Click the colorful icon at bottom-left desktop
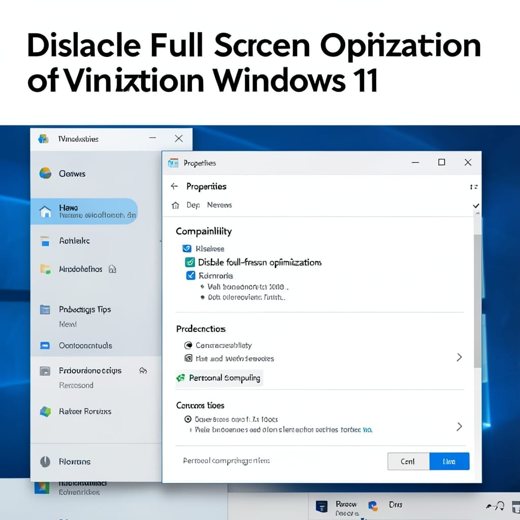The height and width of the screenshot is (520, 520). point(42,488)
